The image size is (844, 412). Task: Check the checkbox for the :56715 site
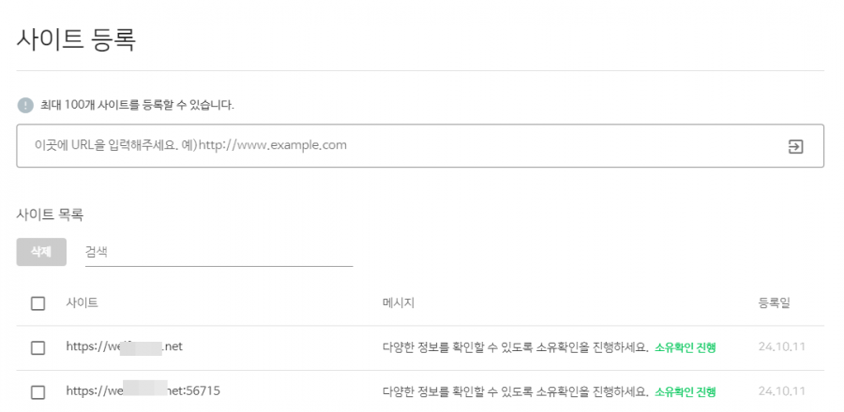tap(38, 392)
